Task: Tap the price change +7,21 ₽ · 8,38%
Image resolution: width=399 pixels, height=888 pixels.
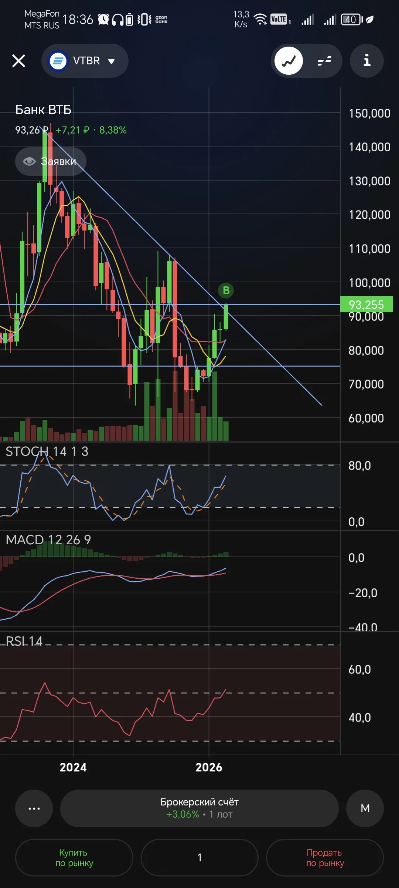Action: [x=91, y=130]
